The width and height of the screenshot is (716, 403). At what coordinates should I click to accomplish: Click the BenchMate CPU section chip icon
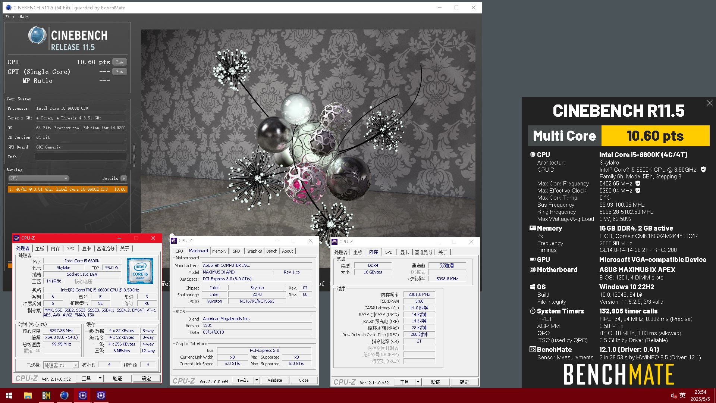[533, 154]
